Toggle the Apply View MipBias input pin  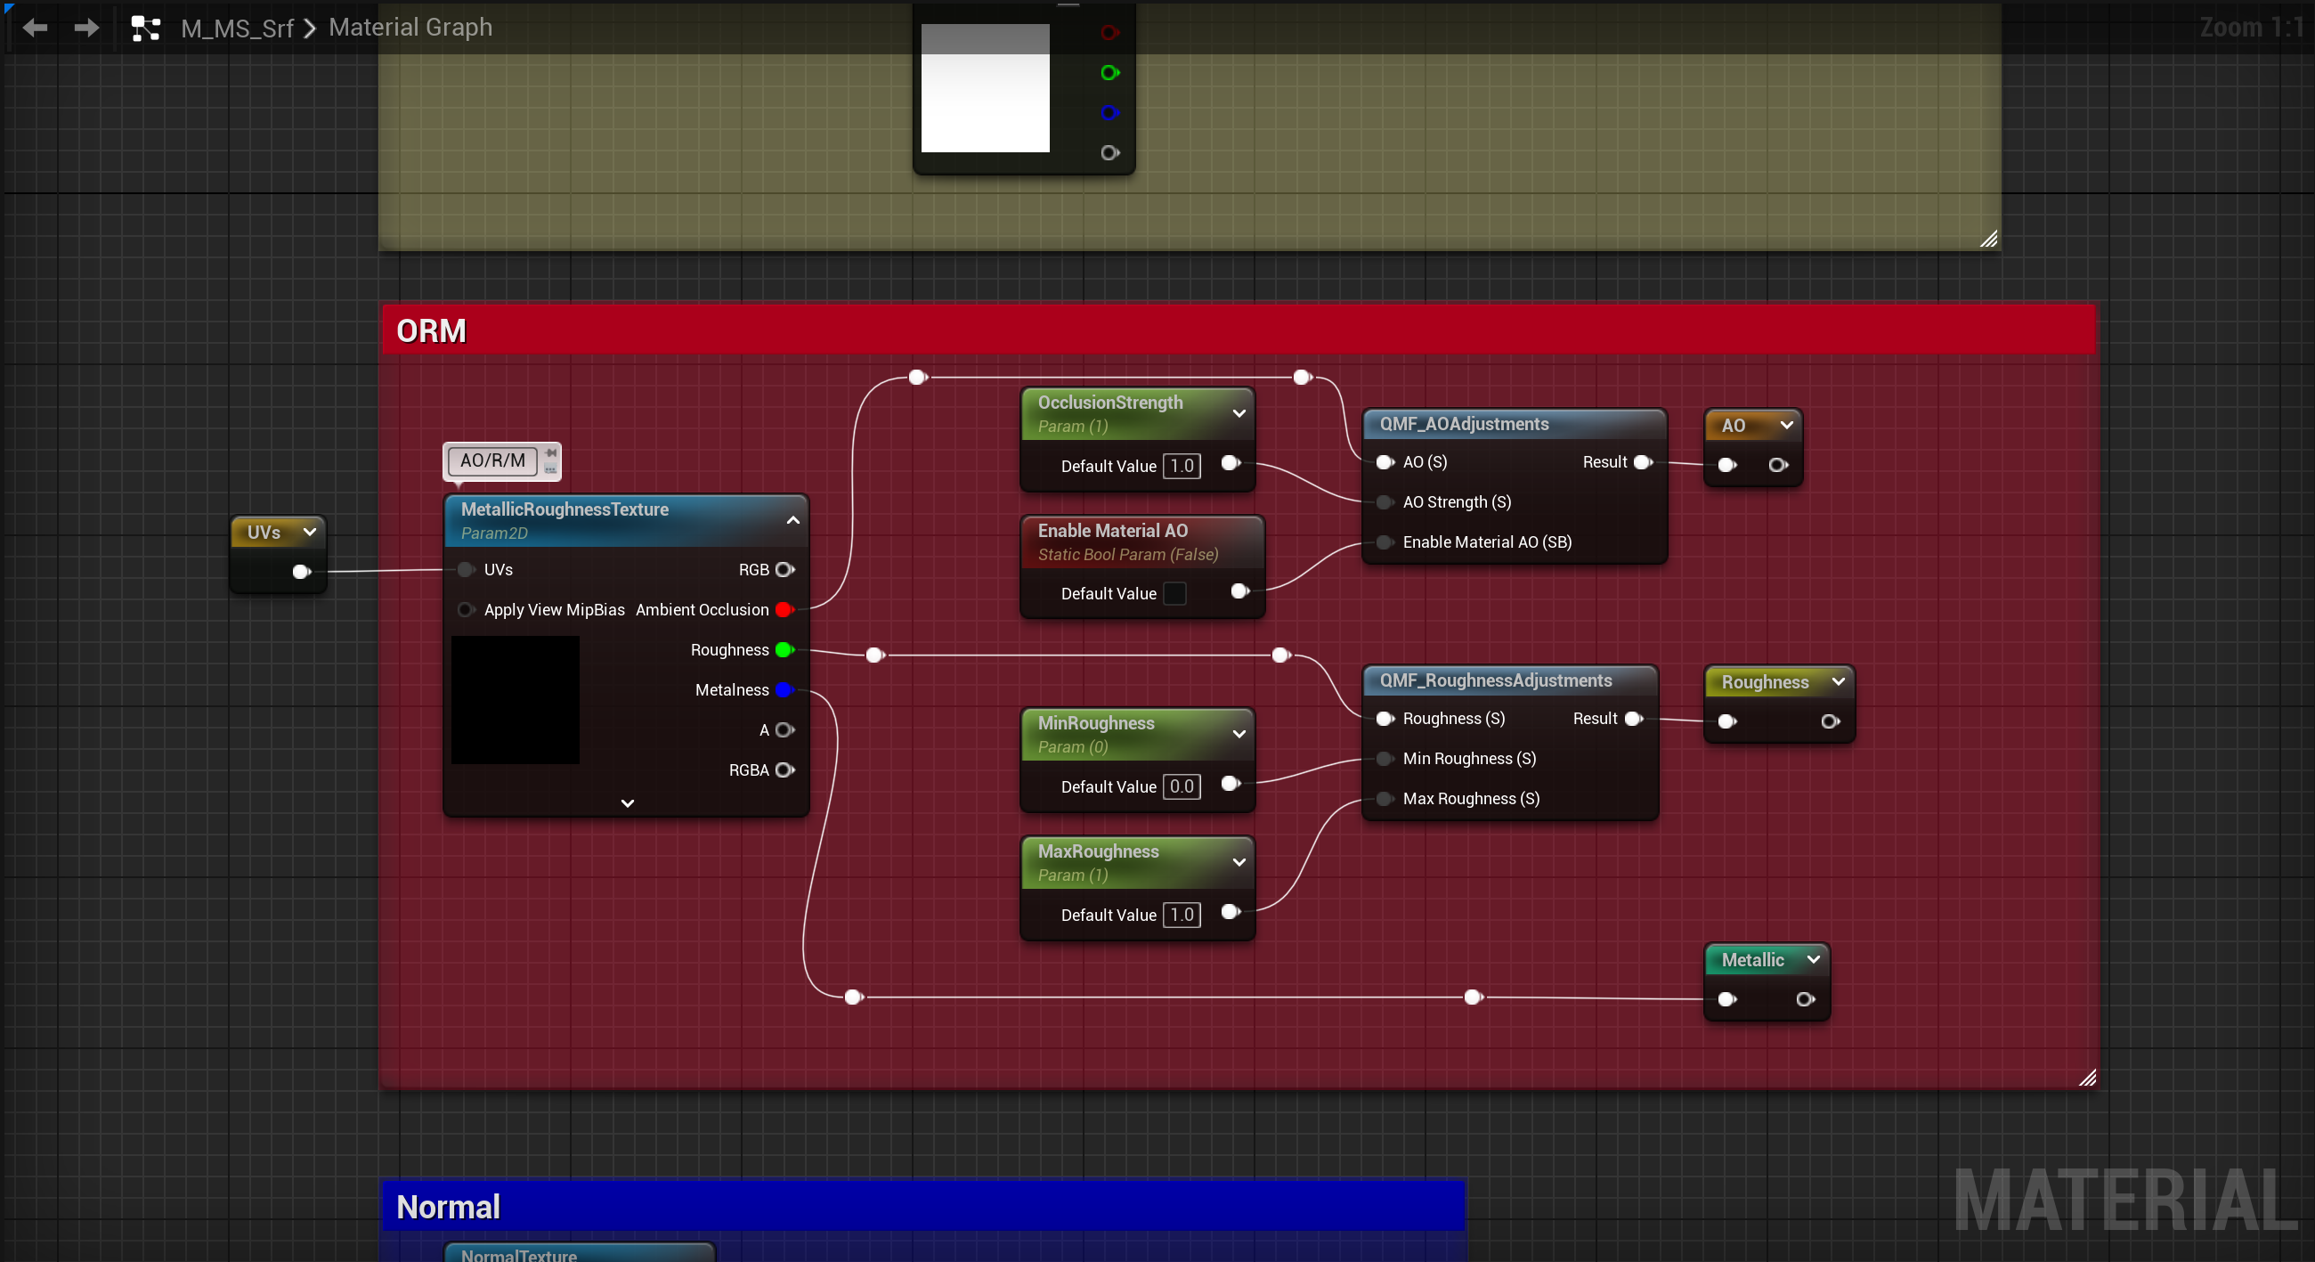pyautogui.click(x=466, y=610)
